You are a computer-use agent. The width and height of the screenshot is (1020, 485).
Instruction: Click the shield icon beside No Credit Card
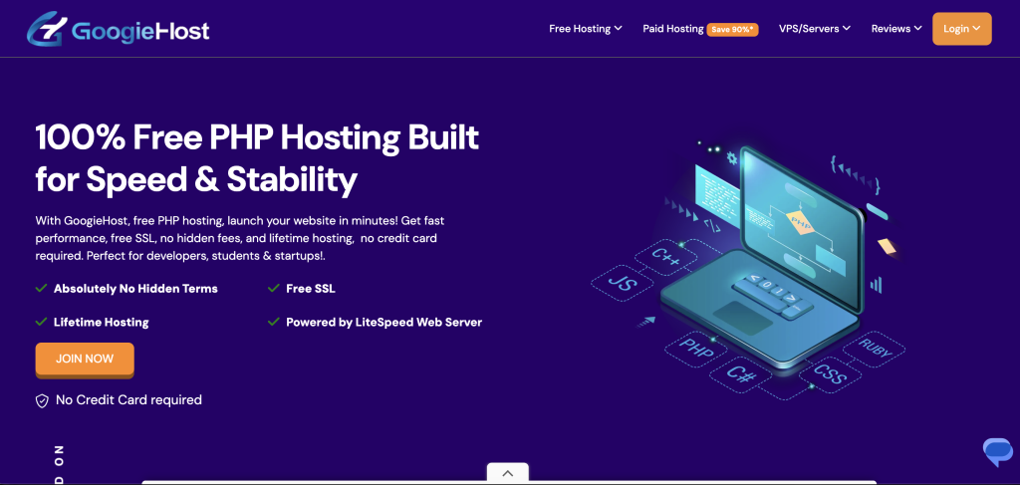tap(42, 400)
